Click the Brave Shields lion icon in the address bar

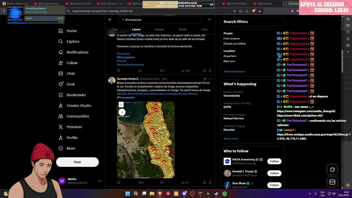[254, 11]
